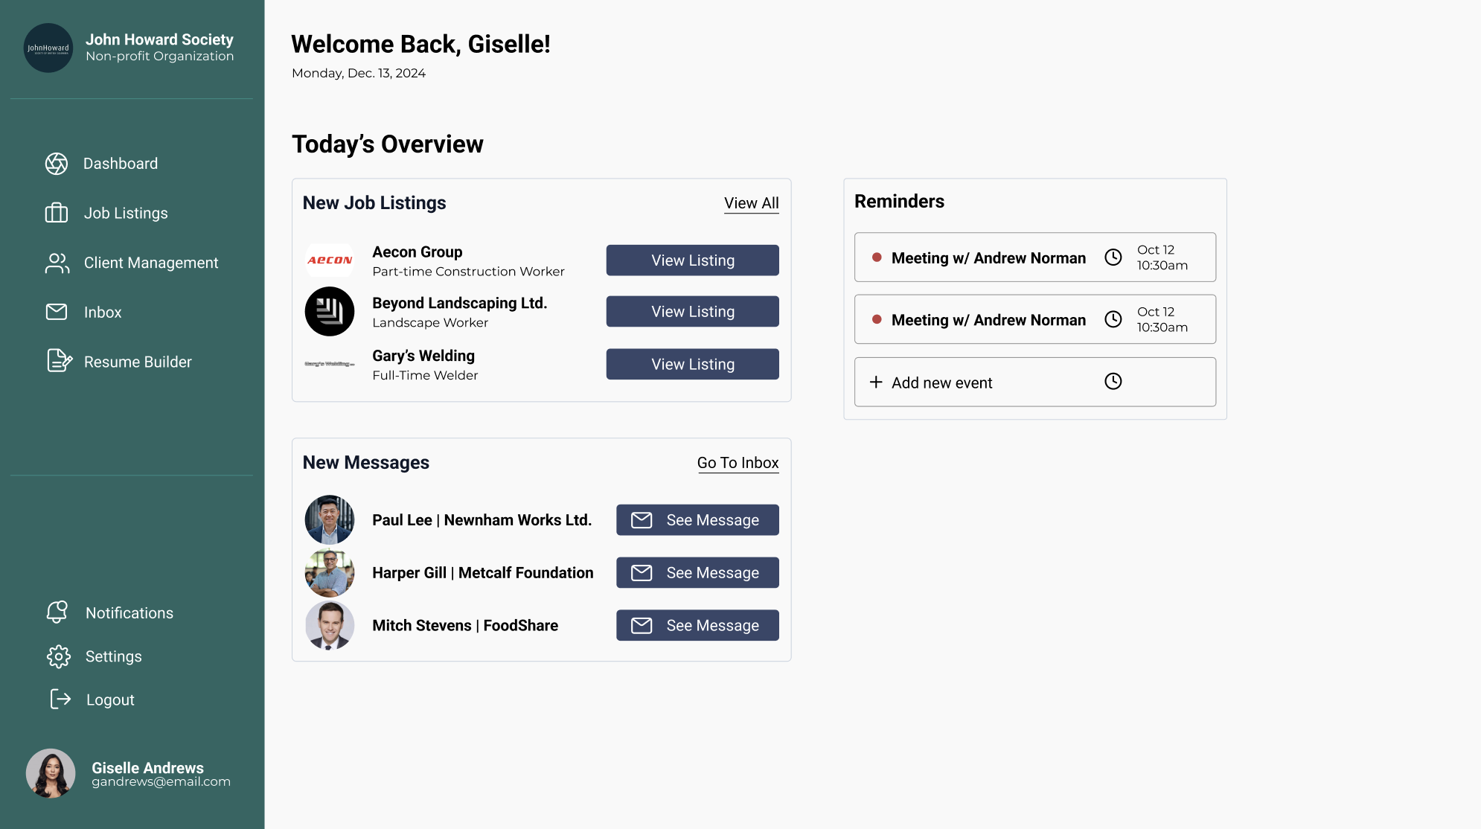The image size is (1481, 829).
Task: Open Giselle Andrews profile photo
Action: (51, 773)
